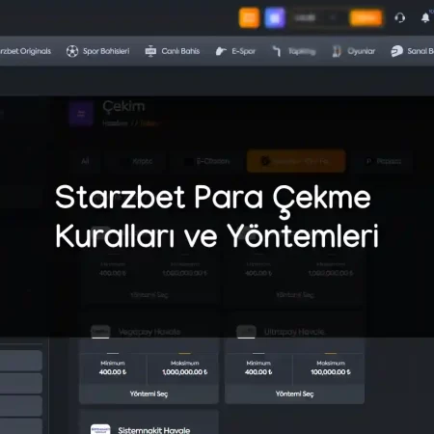Click the icon beside Oyunlar

click(x=337, y=51)
